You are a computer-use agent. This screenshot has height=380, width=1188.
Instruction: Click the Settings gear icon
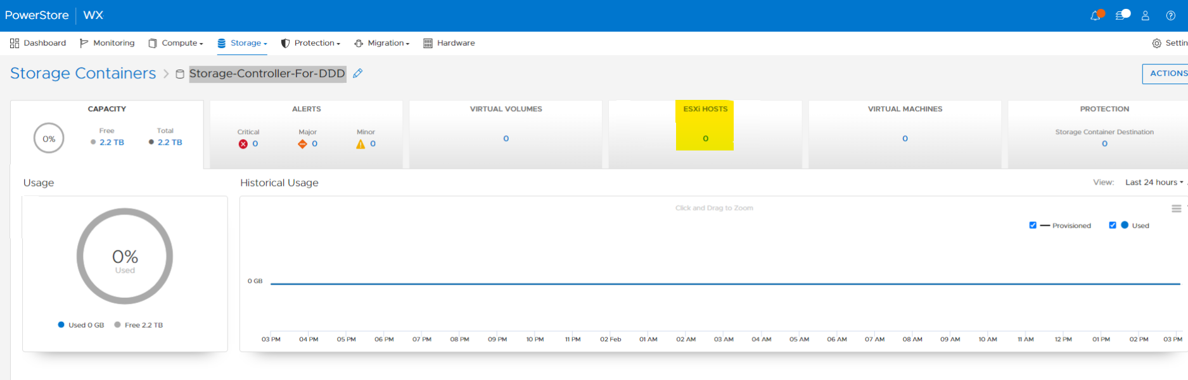point(1157,43)
